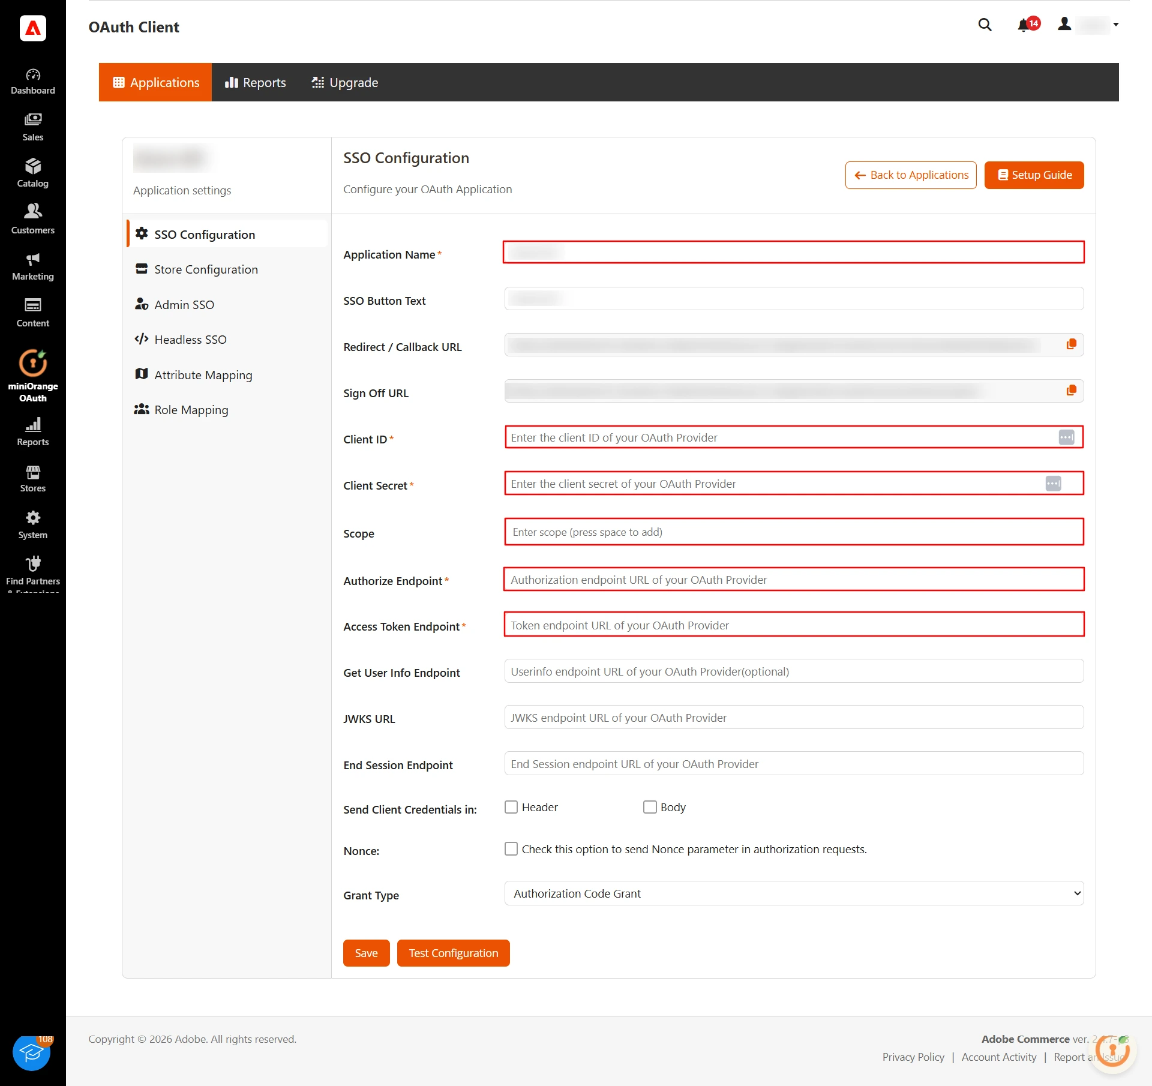The image size is (1152, 1086).
Task: Click the Get User Info Endpoint field
Action: (794, 671)
